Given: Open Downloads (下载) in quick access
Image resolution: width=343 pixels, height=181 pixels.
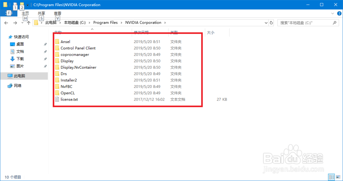Looking at the screenshot, I should pos(20,59).
